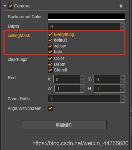Viewport: 132px width, 150px height.
Task: Toggle Align With Screen checkbox
Action: click(x=50, y=108)
